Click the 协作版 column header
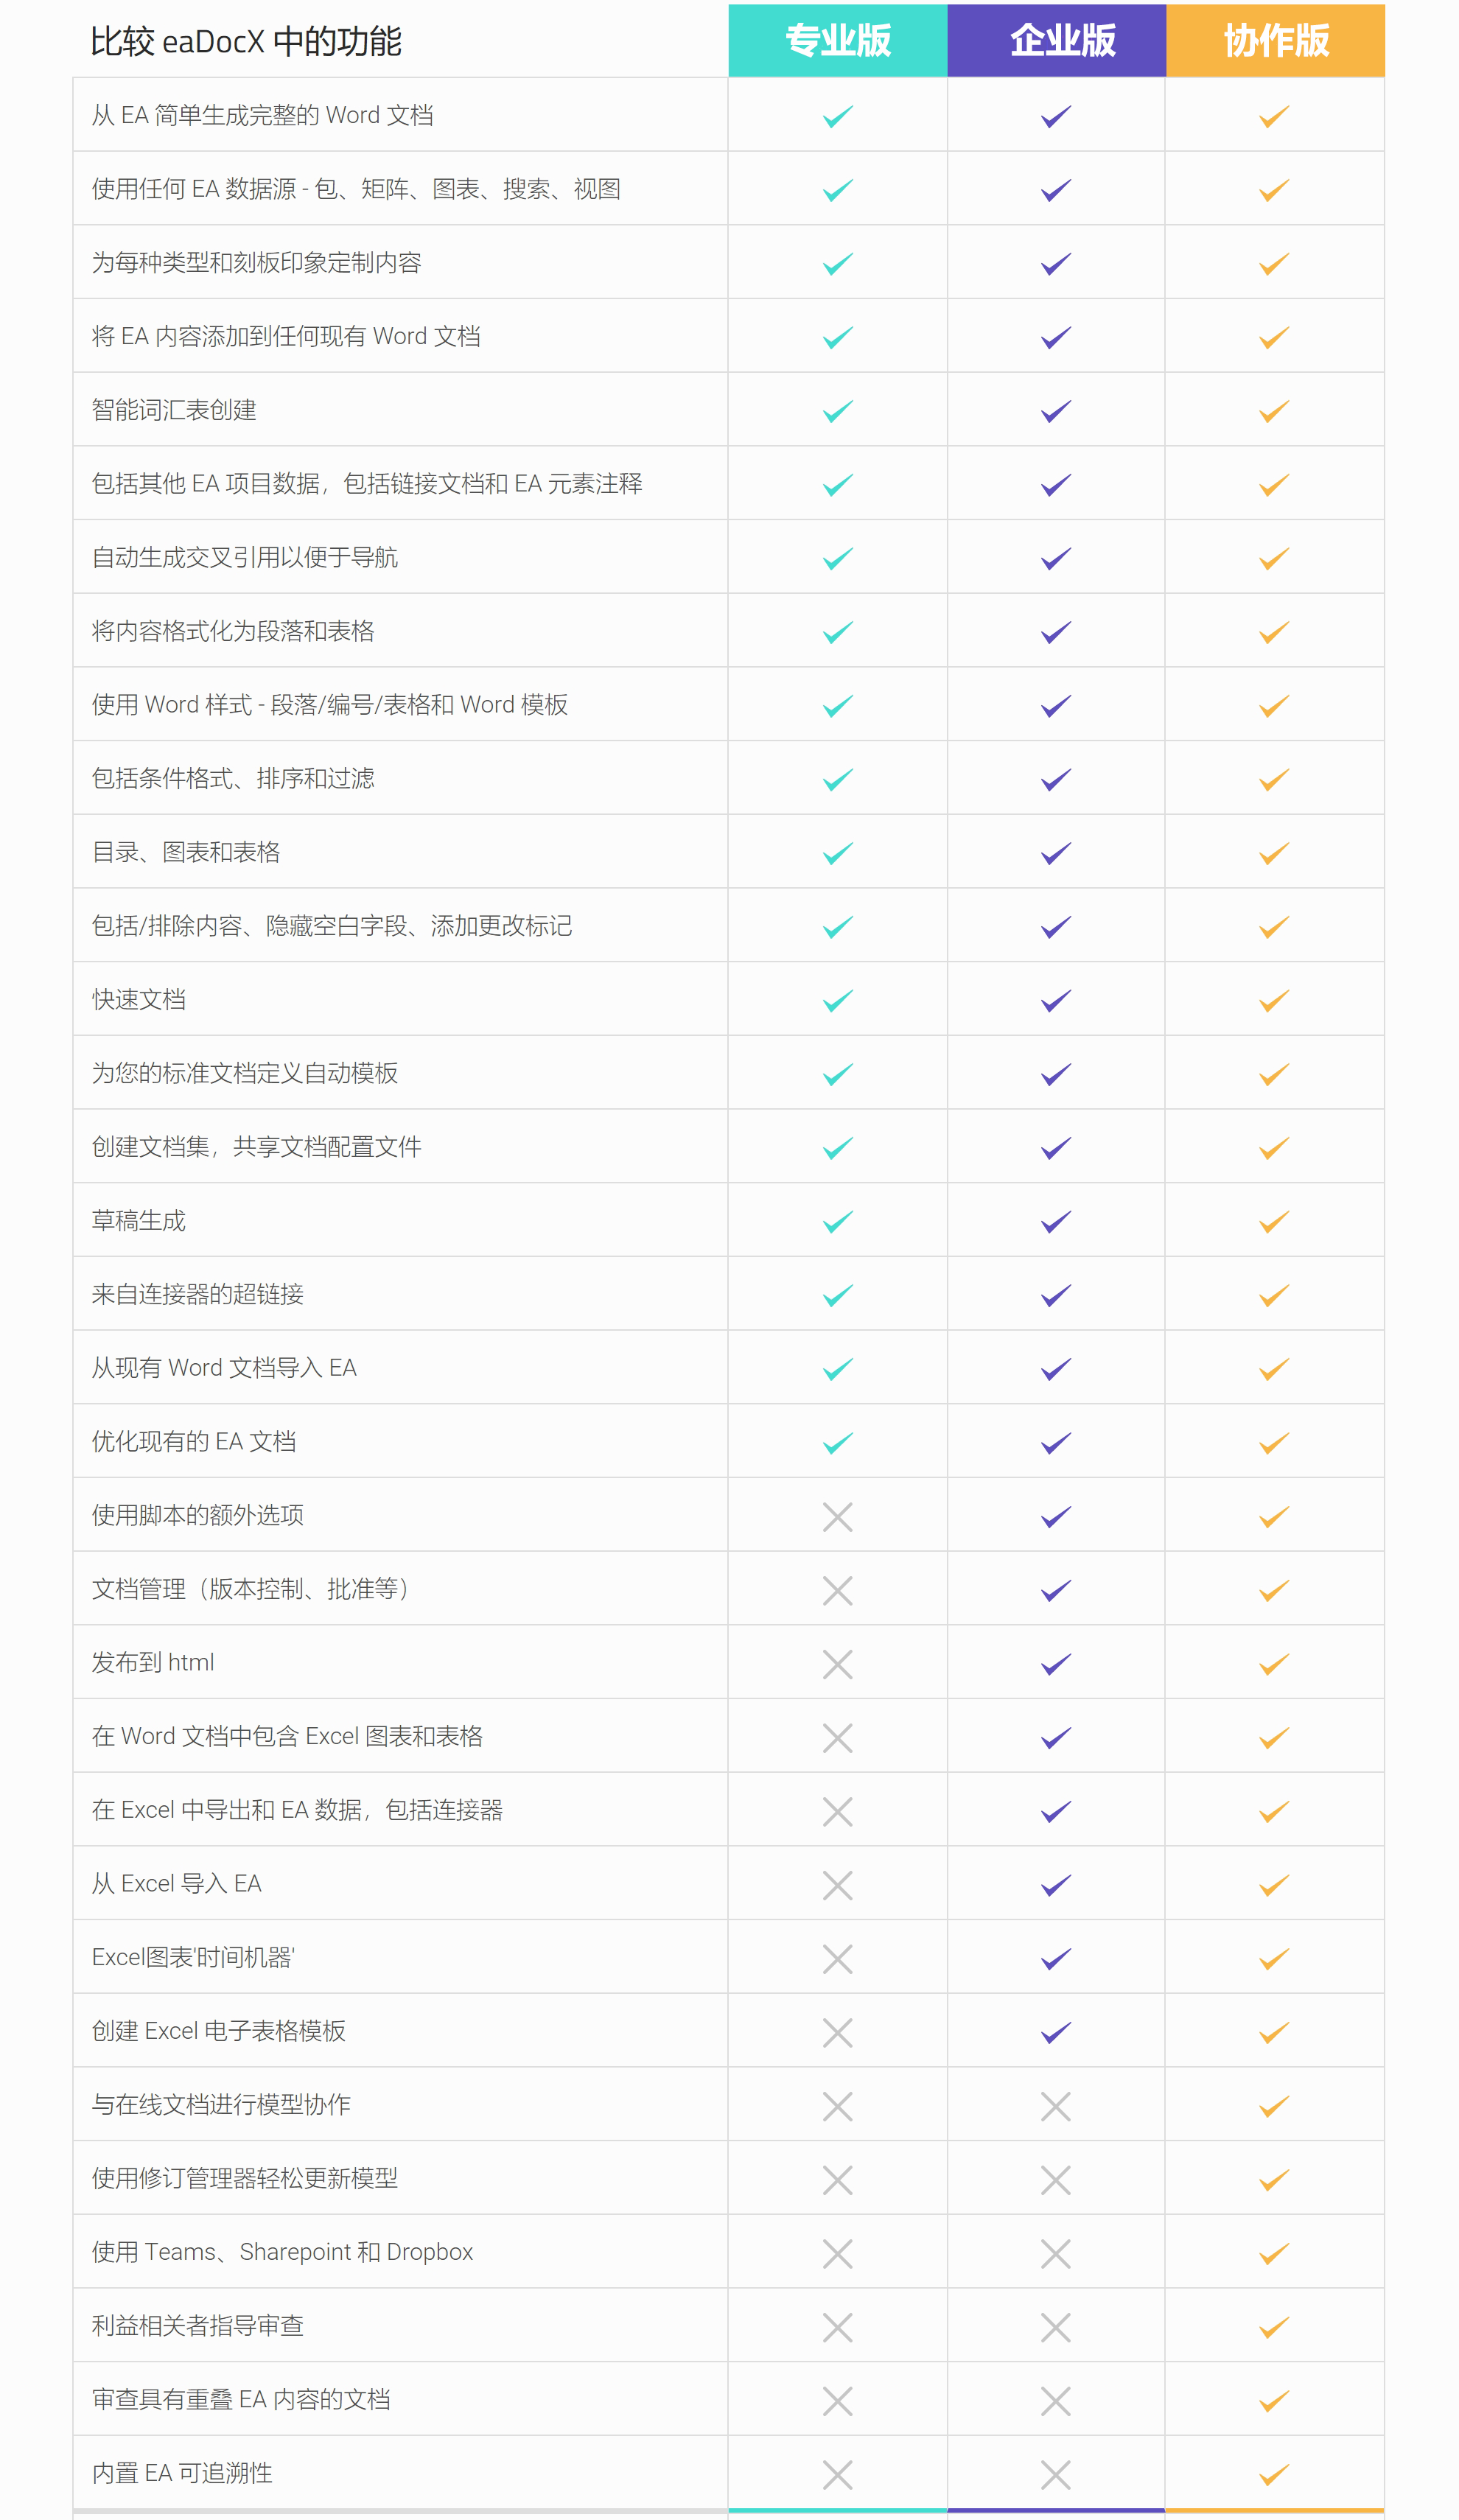 pos(1276,41)
